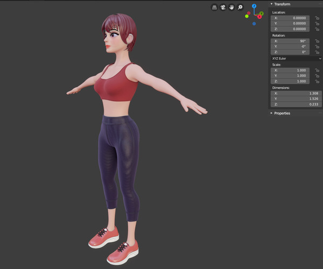
Task: Collapse the Transform panel
Action: point(271,4)
